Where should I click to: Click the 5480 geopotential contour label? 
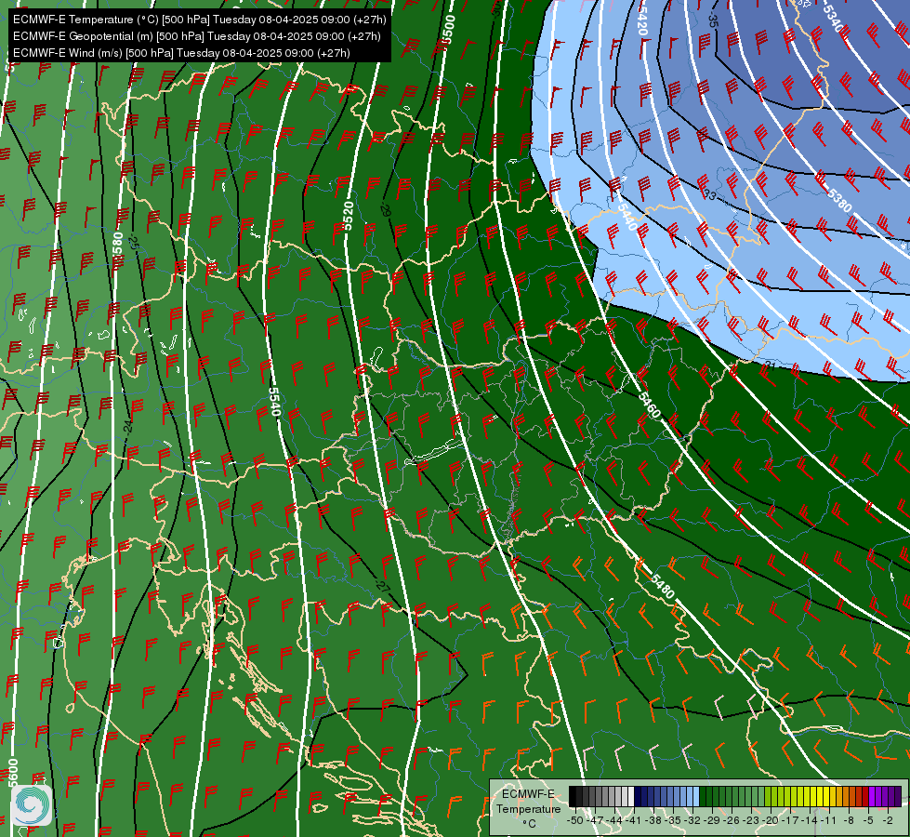[x=662, y=586]
